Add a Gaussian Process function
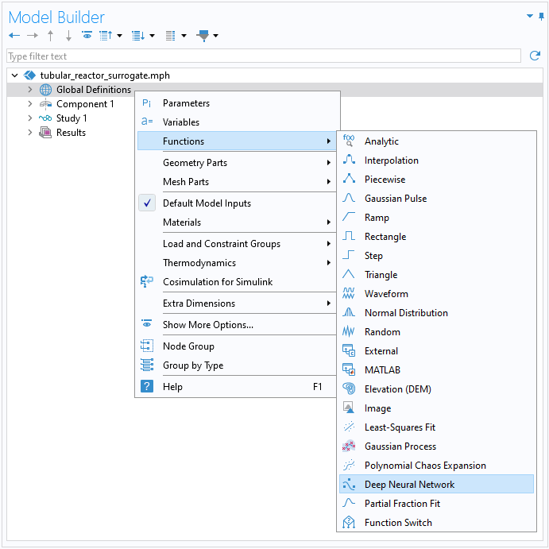The height and width of the screenshot is (549, 549). click(436, 447)
